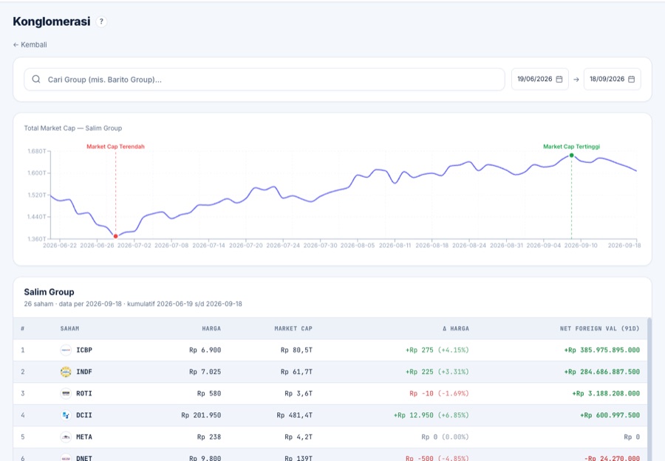Viewport: 665px width, 461px height.
Task: Click the net foreign value +Rp 385.975.895.000
Action: click(x=601, y=350)
